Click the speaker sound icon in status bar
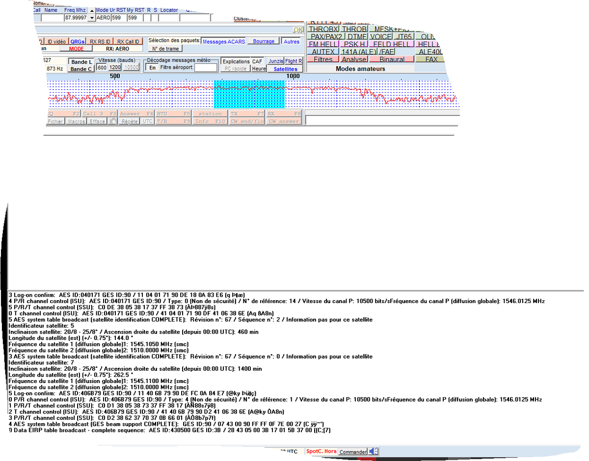 pos(374,451)
